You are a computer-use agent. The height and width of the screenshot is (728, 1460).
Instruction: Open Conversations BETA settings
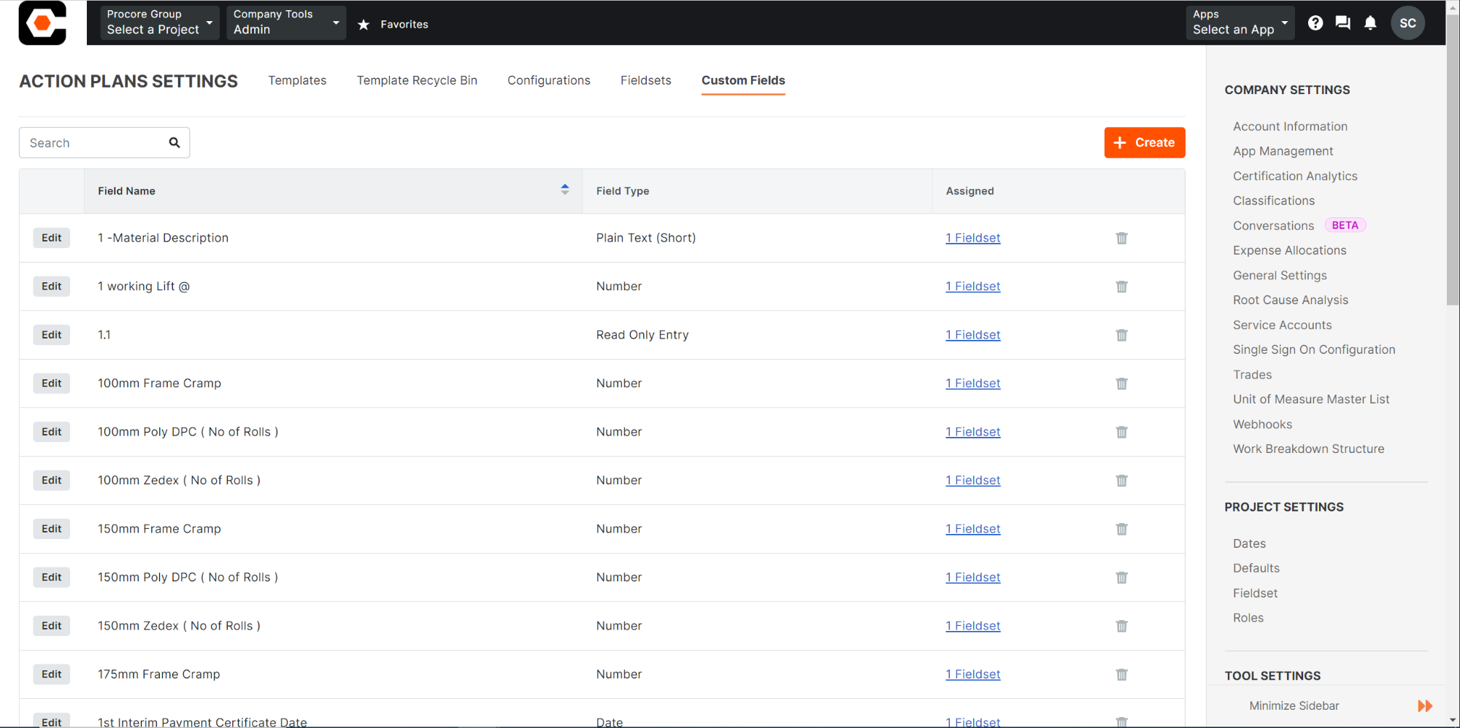coord(1273,225)
